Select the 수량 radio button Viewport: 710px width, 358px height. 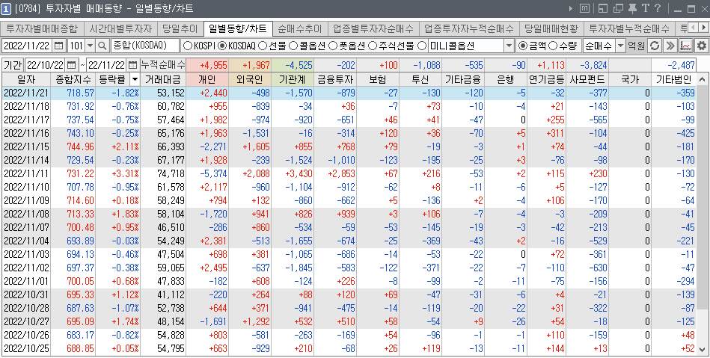pyautogui.click(x=553, y=46)
